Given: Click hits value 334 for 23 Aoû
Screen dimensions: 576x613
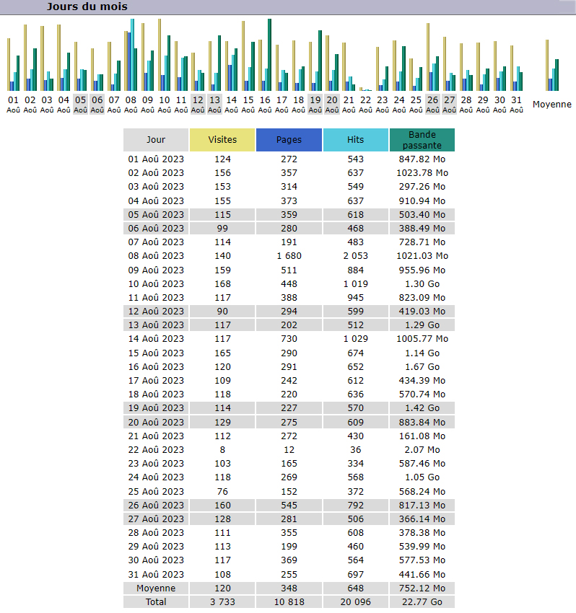Looking at the screenshot, I should 355,463.
